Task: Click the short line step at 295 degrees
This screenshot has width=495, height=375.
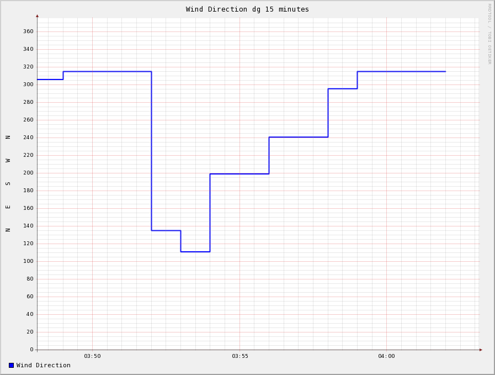Action: (x=343, y=89)
